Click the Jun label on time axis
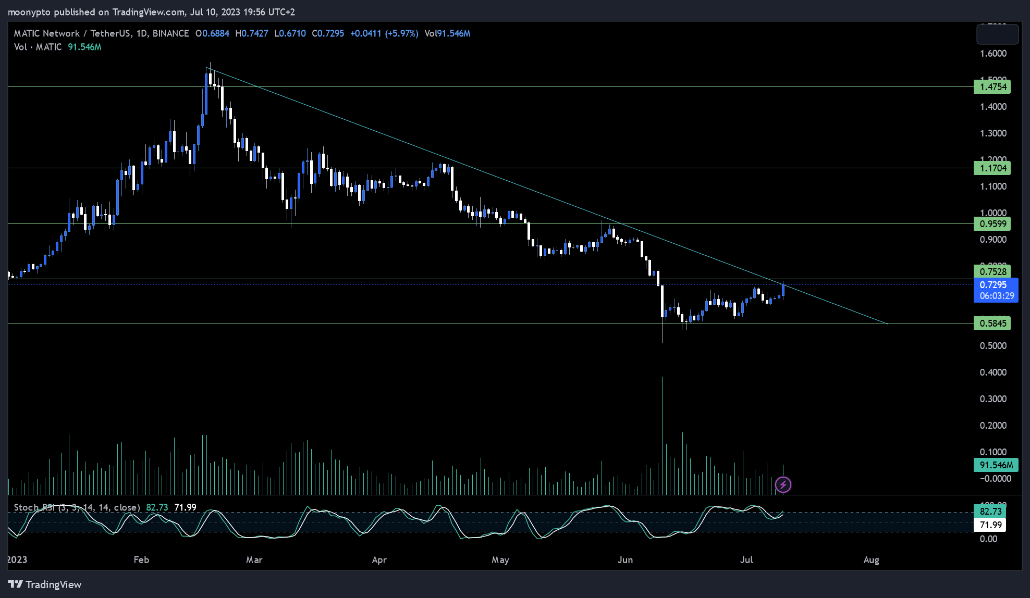The height and width of the screenshot is (598, 1030). coord(626,560)
